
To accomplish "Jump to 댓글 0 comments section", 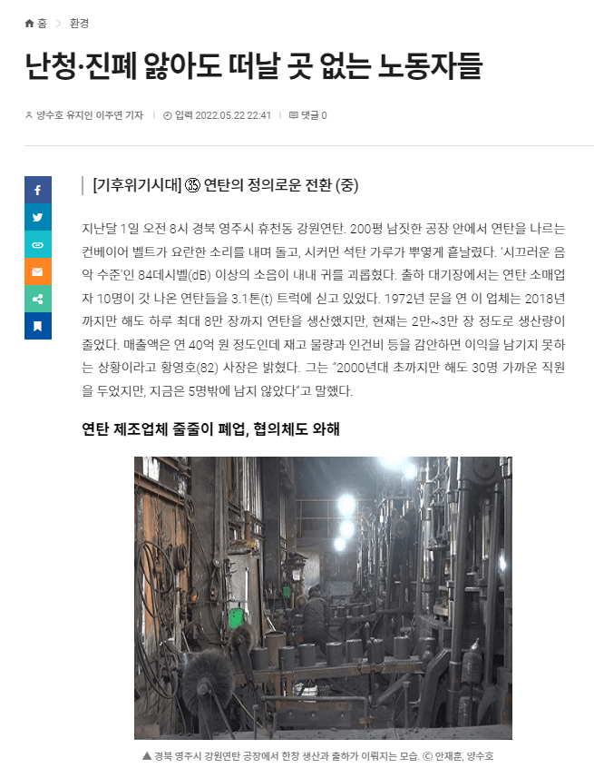I will [x=314, y=115].
